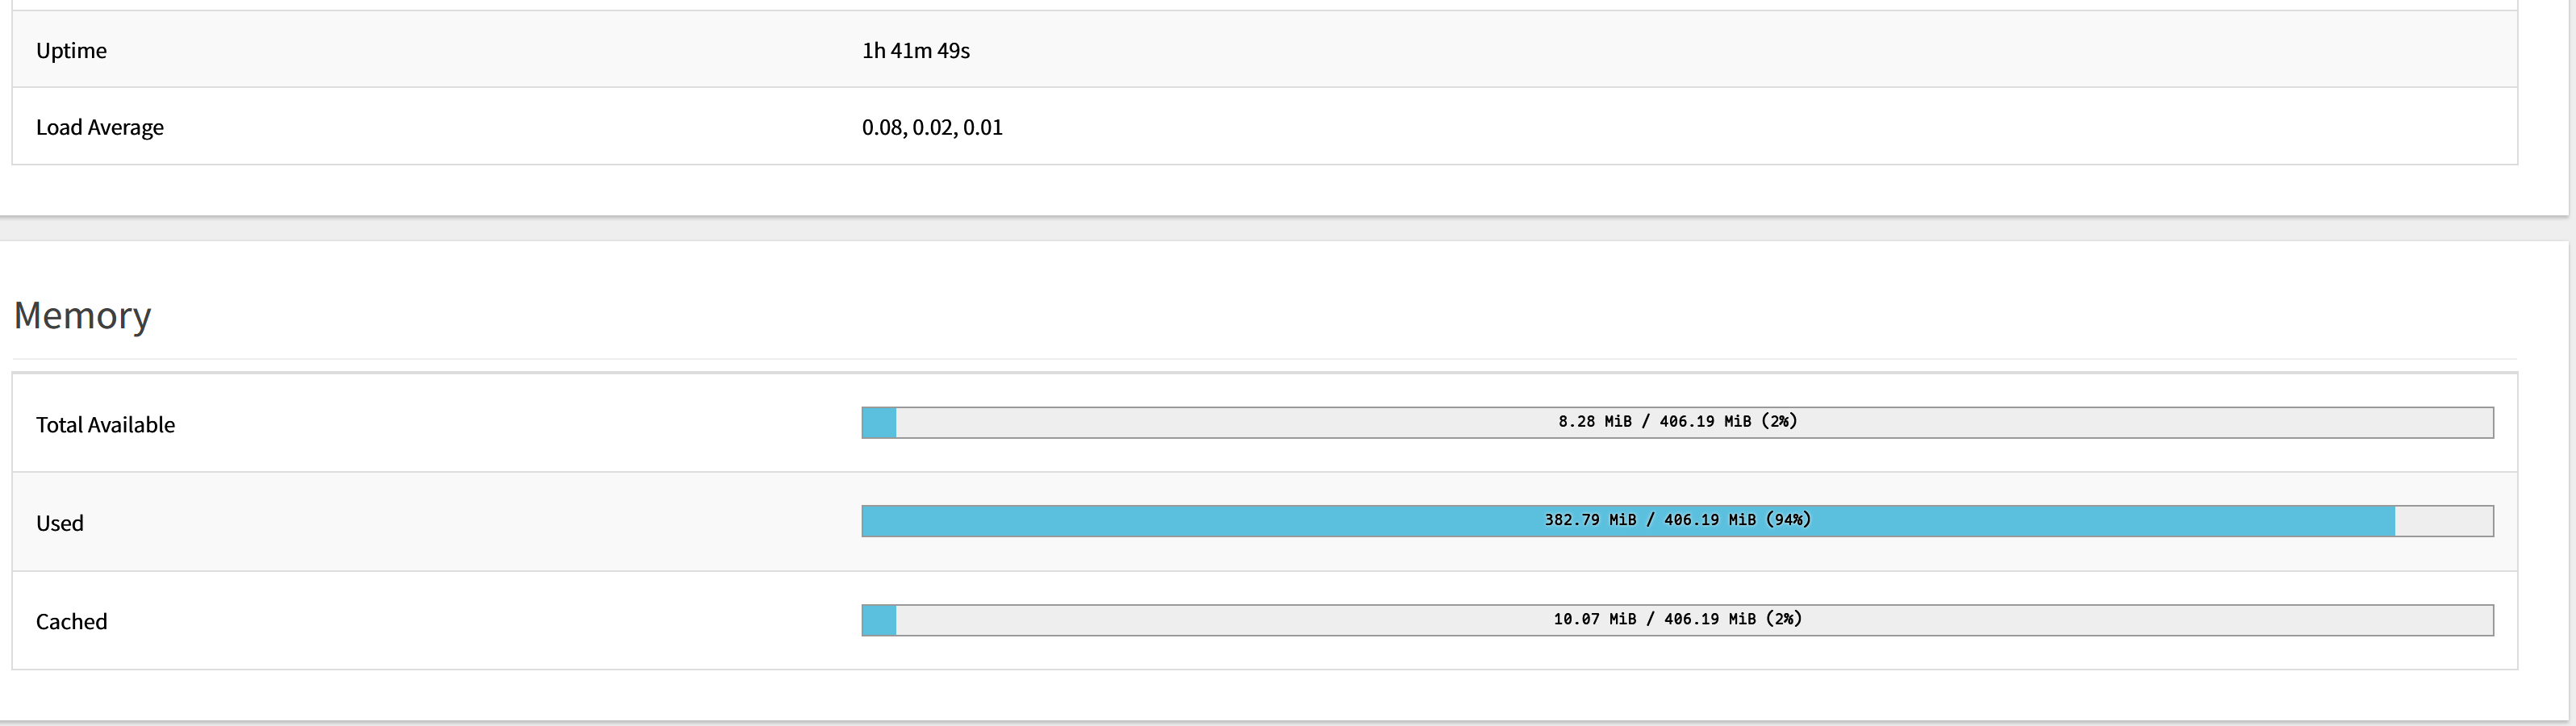
Task: Click the 382.79 MiB used memory text
Action: pyautogui.click(x=1590, y=520)
